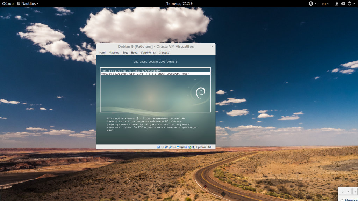Click the video capture recording icon
This screenshot has width=358, height=201.
click(182, 147)
